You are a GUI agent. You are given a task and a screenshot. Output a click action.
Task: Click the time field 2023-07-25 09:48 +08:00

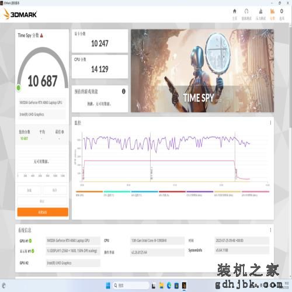[242, 241]
